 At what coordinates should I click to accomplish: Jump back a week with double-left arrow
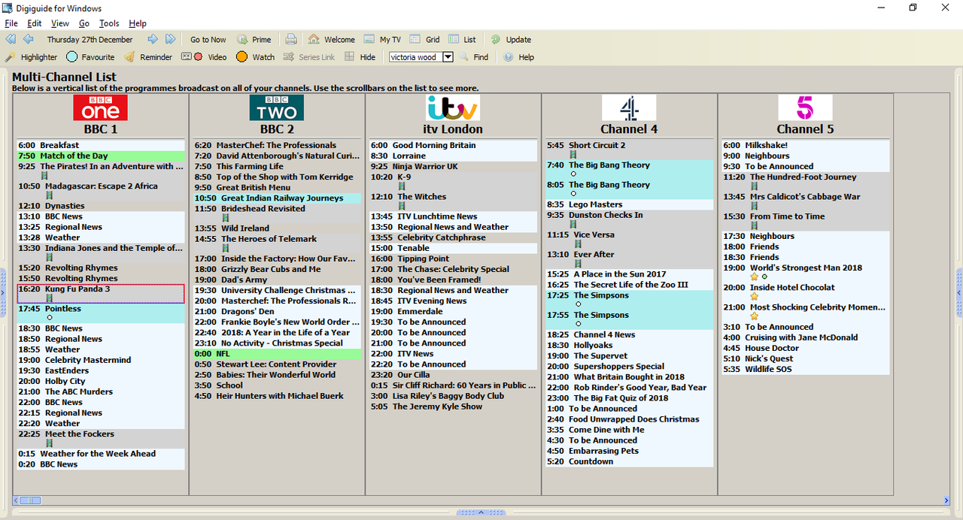(x=11, y=39)
